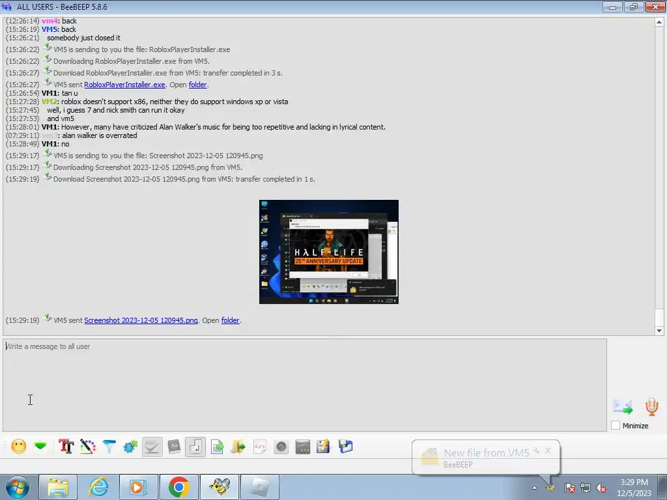Tick the Minimize checkbox
Screen dimensions: 667x500
[x=616, y=425]
